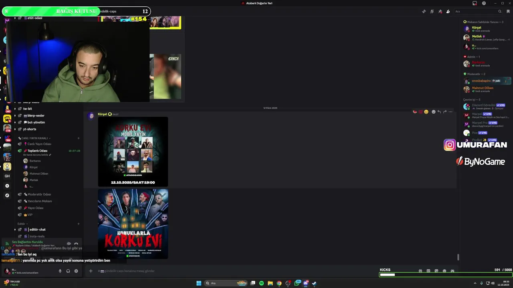Add channel to Editör category plus
Viewport: 513px width, 288px height.
(x=79, y=224)
